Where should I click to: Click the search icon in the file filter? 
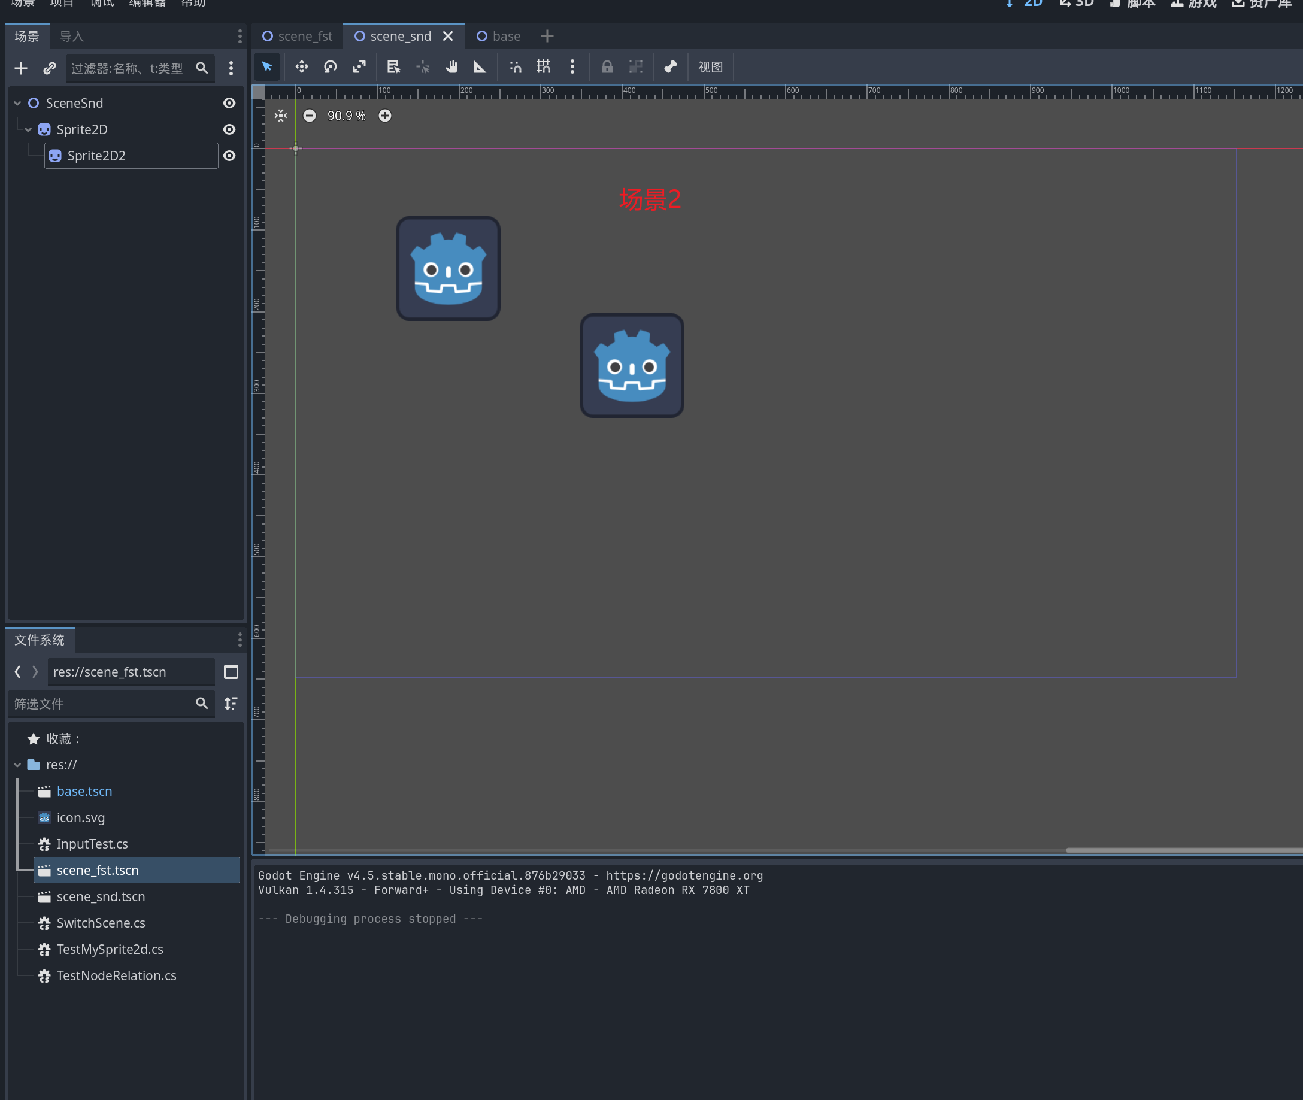202,704
